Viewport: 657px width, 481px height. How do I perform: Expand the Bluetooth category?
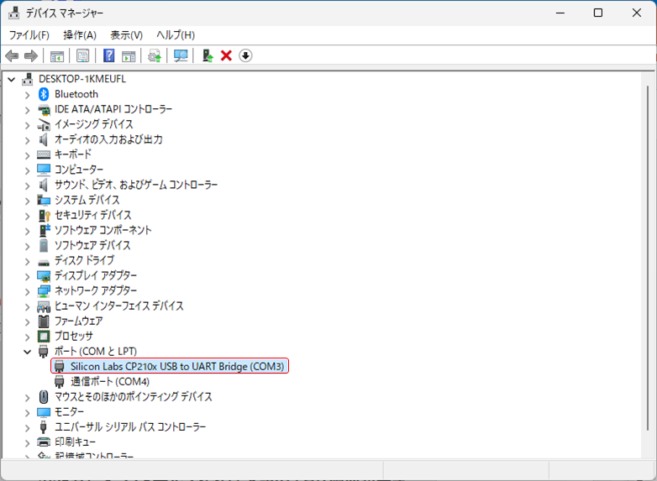click(27, 94)
